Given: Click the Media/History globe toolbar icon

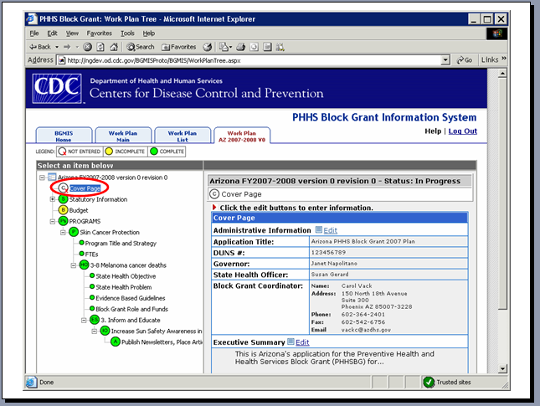Looking at the screenshot, I should coord(208,47).
